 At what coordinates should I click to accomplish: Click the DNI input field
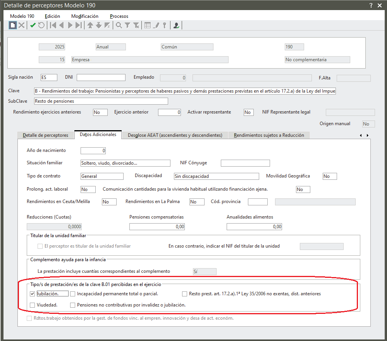101,77
